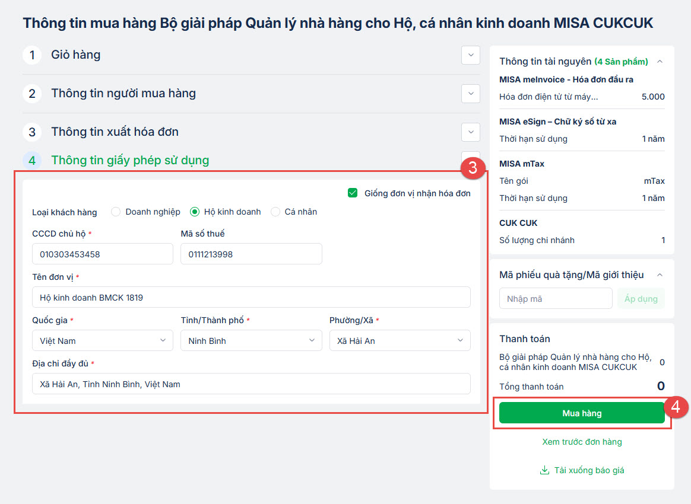
Task: Open the Xem trước đơn hàng link
Action: pyautogui.click(x=582, y=442)
